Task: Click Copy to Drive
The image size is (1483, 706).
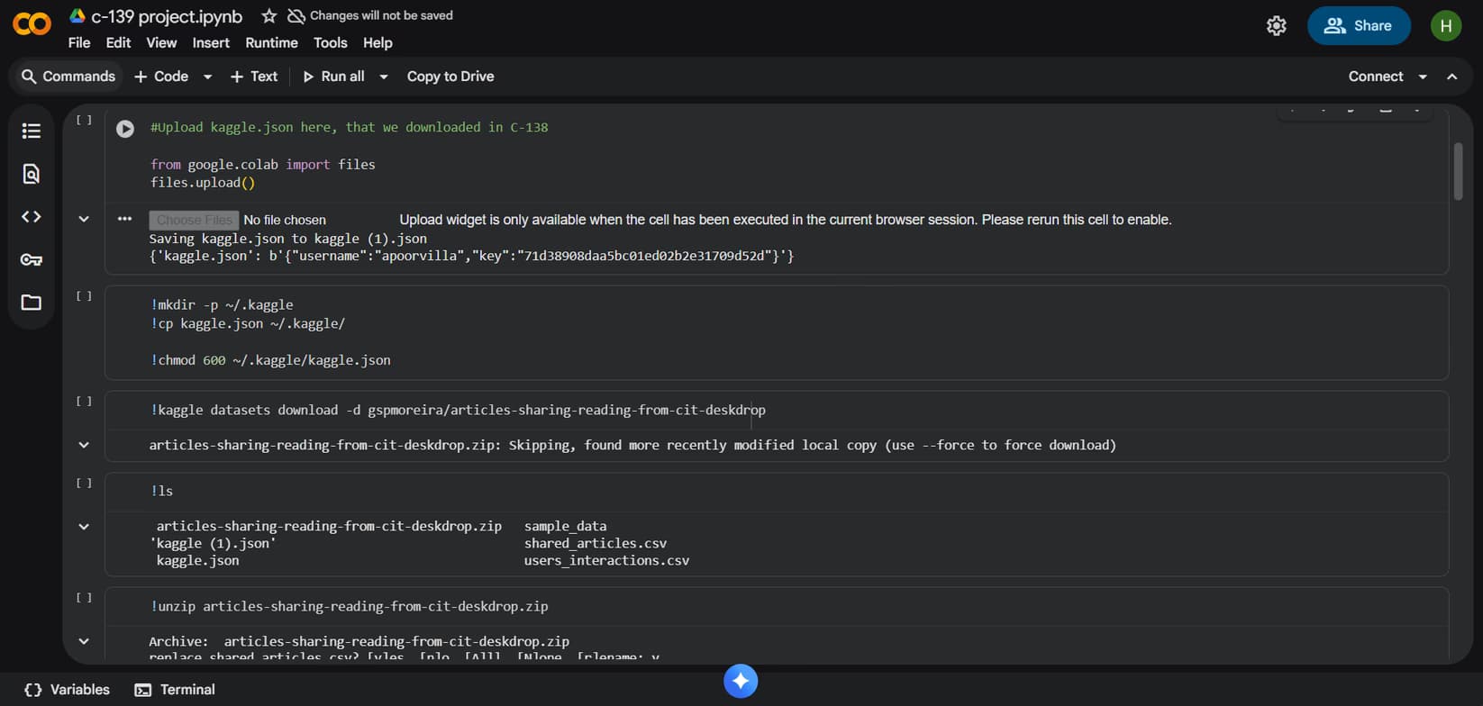Action: pyautogui.click(x=450, y=77)
